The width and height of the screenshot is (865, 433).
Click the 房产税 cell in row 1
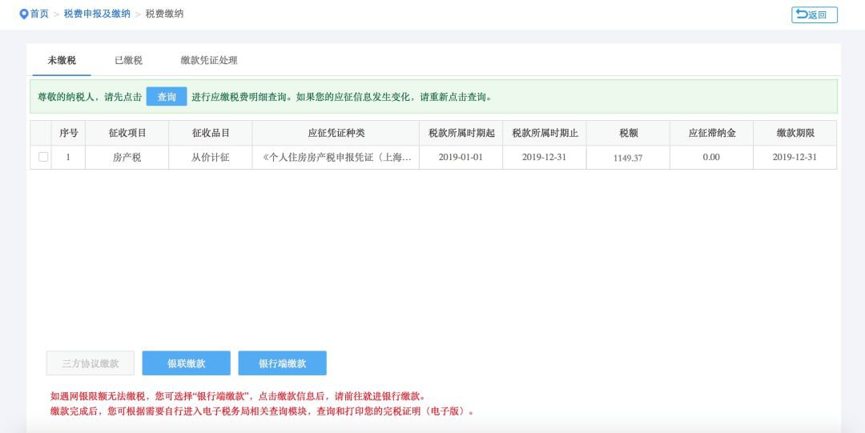pyautogui.click(x=127, y=158)
